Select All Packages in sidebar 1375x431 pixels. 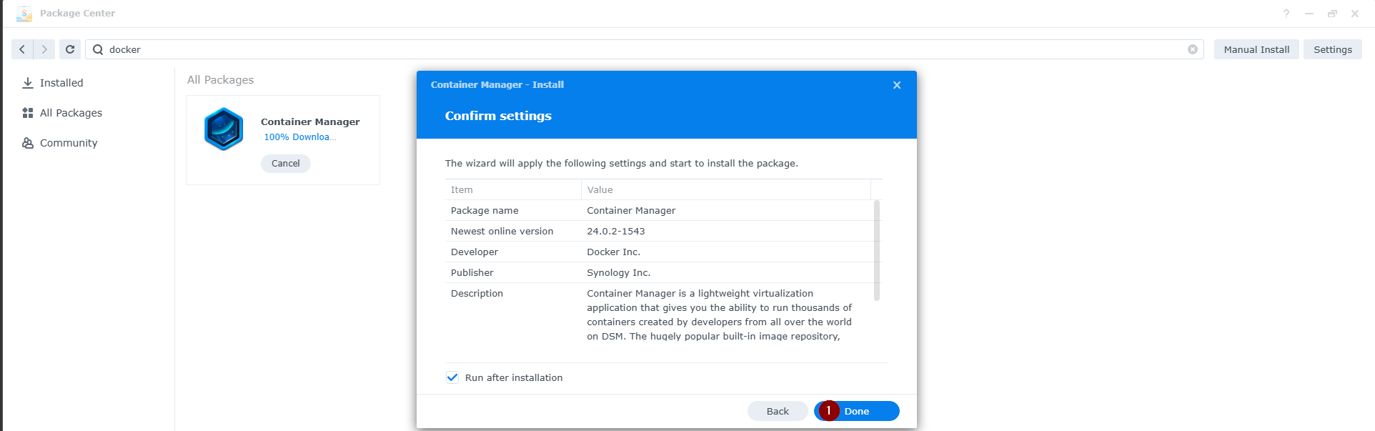pos(71,113)
